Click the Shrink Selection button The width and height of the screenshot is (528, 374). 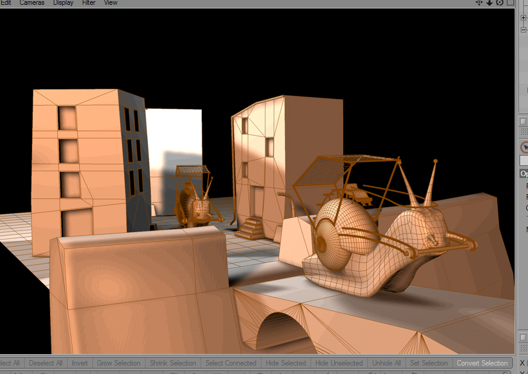point(173,363)
